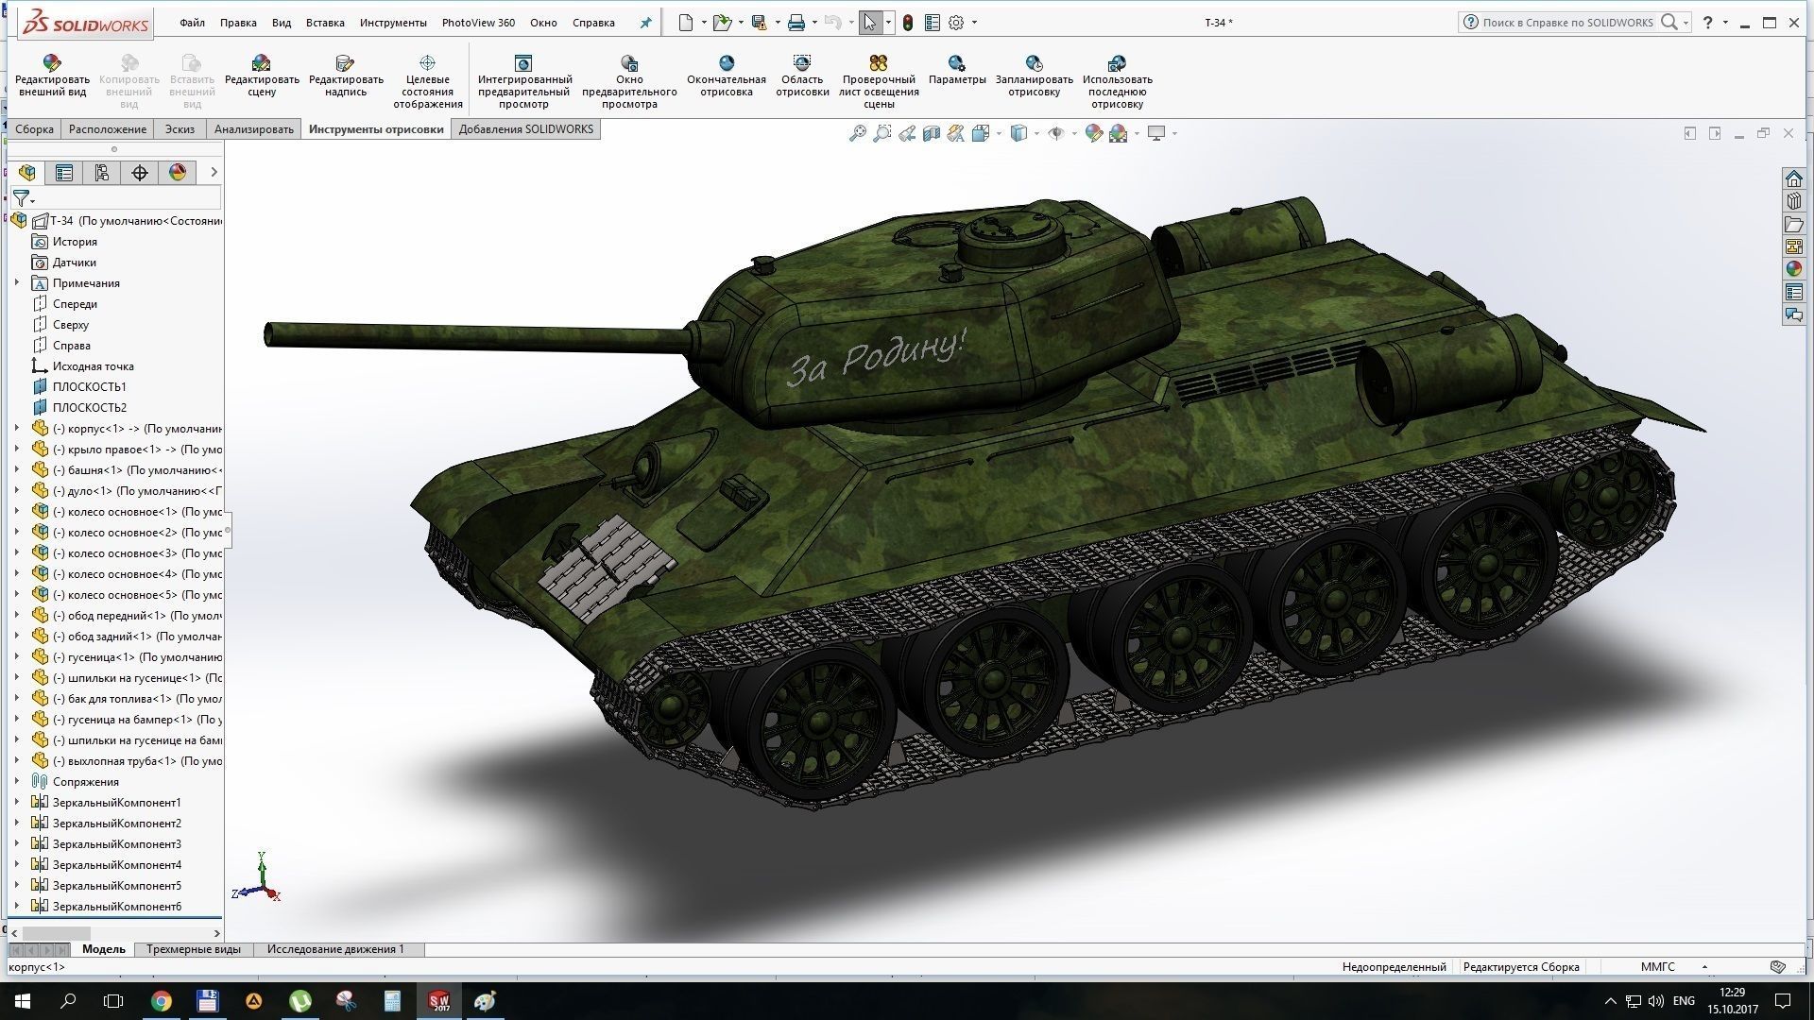Click ММГС units in status bar
The width and height of the screenshot is (1814, 1020).
coord(1658,966)
